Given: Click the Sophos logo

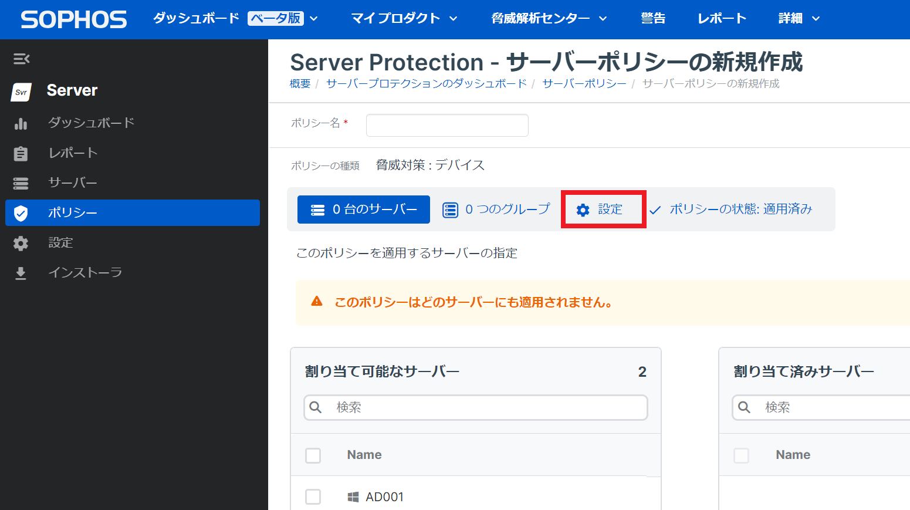Looking at the screenshot, I should [74, 19].
